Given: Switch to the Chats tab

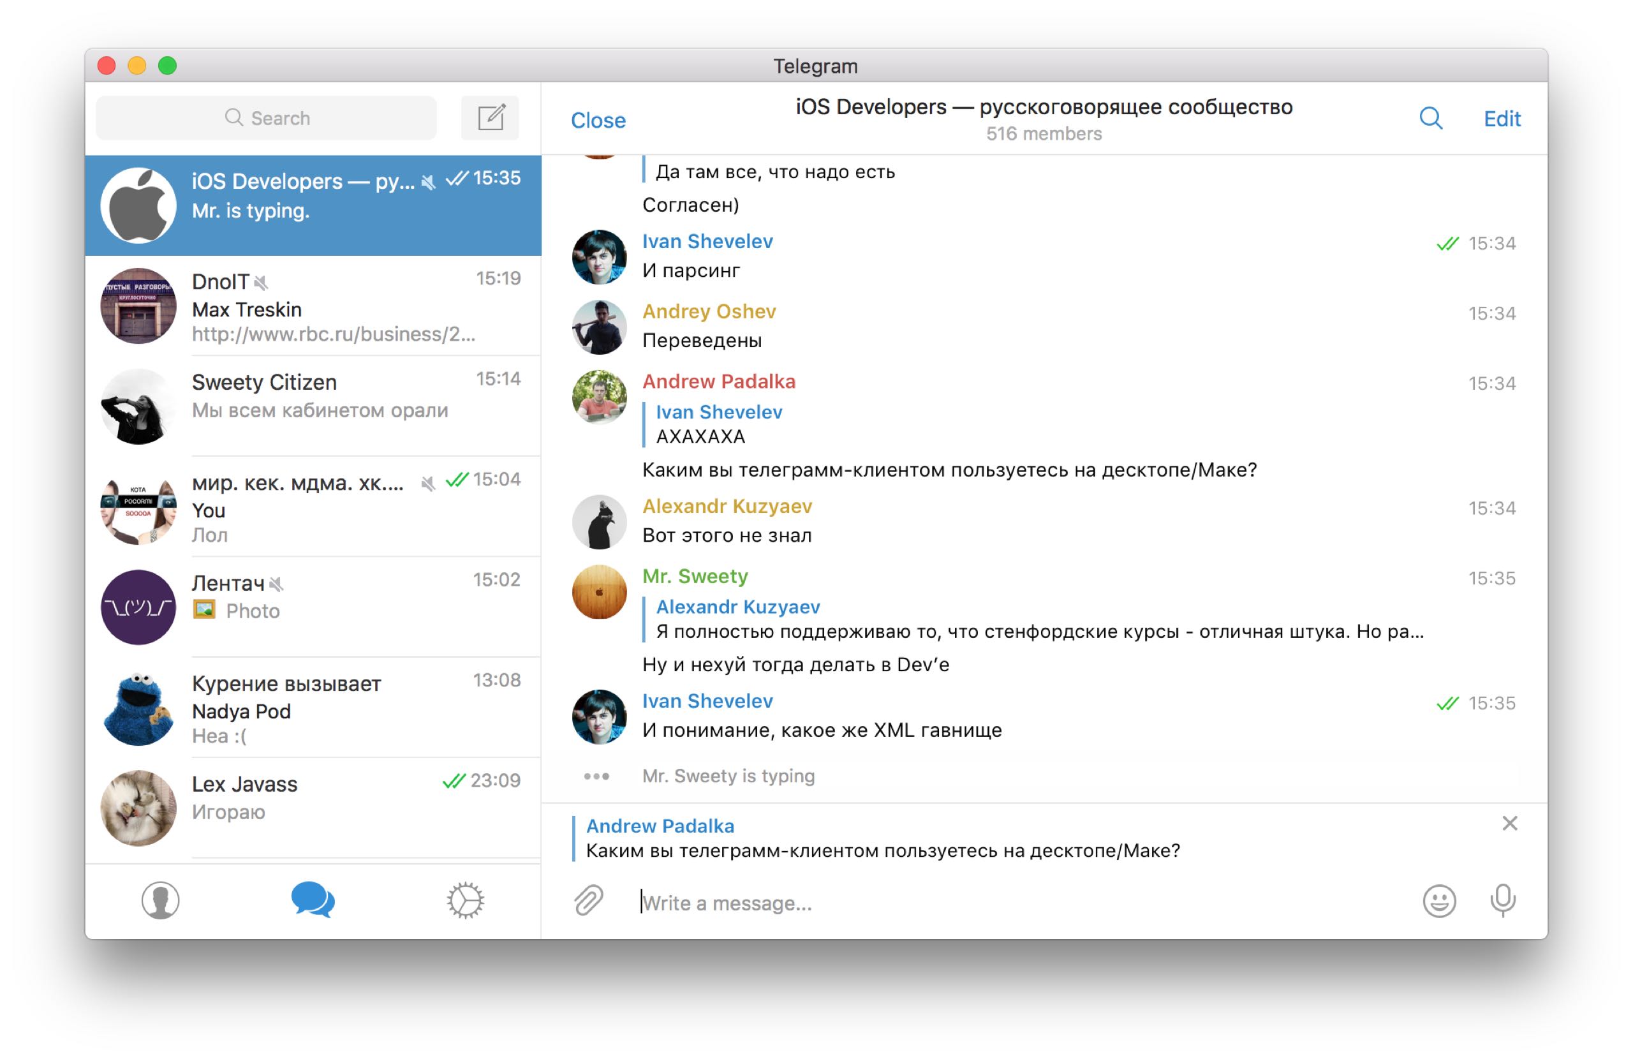Looking at the screenshot, I should pyautogui.click(x=313, y=900).
